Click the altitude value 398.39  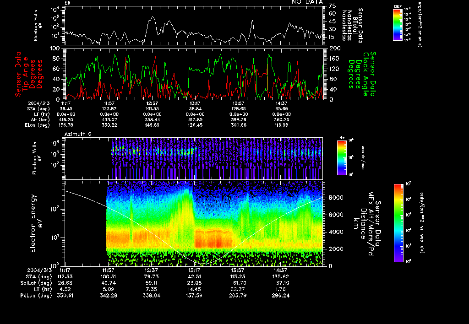click(238, 120)
